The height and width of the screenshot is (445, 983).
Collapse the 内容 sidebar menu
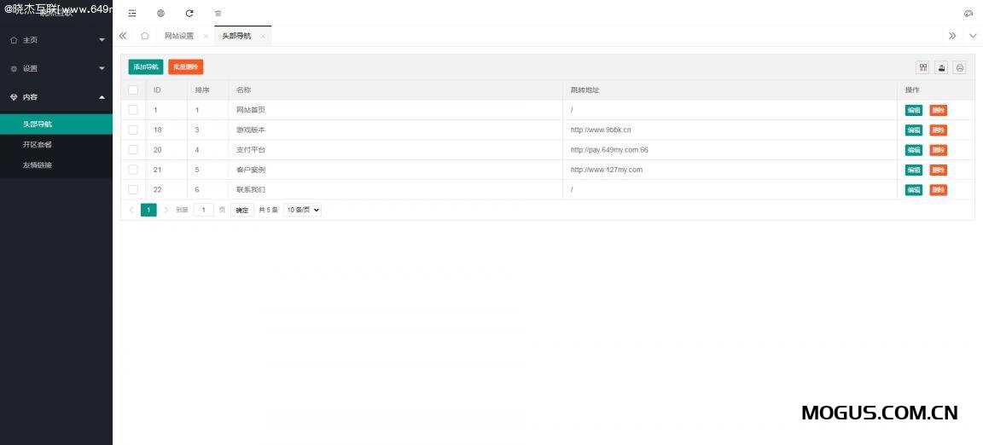[x=56, y=97]
